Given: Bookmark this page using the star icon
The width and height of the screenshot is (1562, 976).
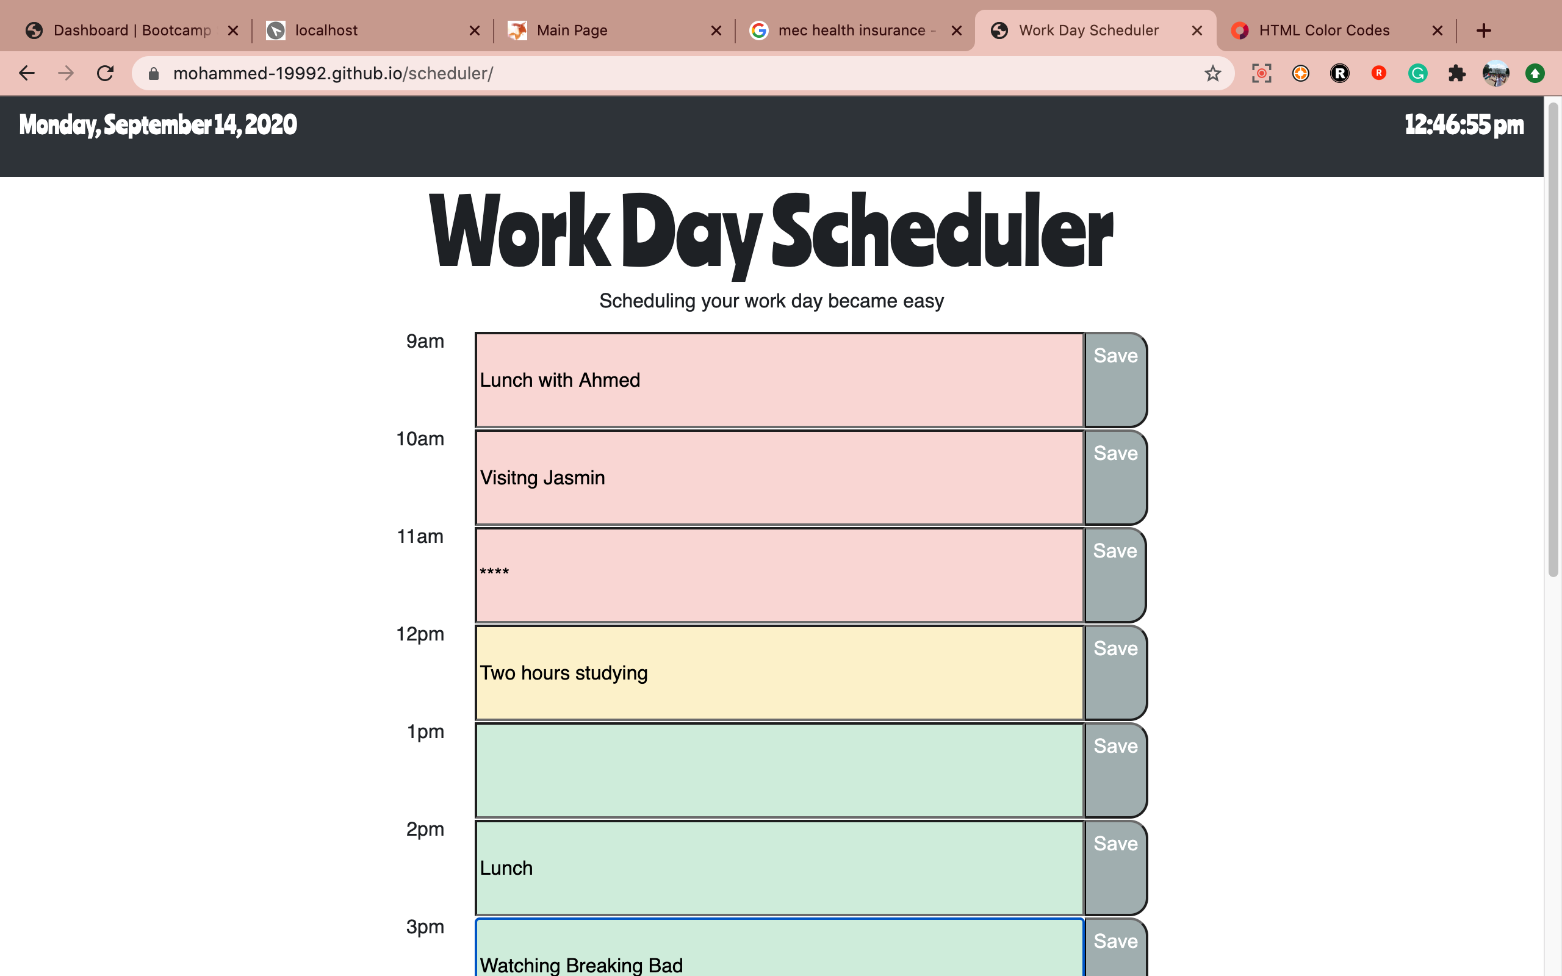Looking at the screenshot, I should 1213,73.
